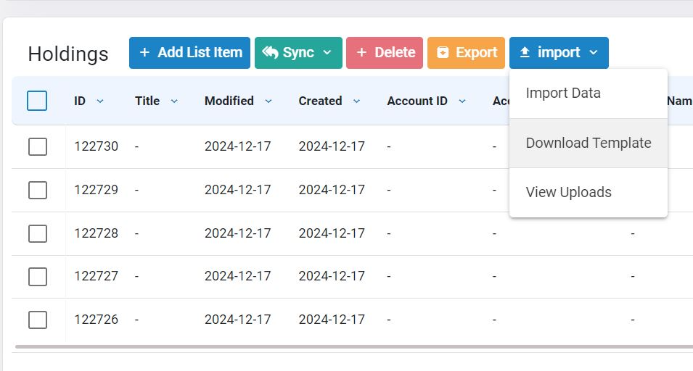Screen dimensions: 693x371
Task: Click the plus icon in Add List Item
Action: [144, 52]
